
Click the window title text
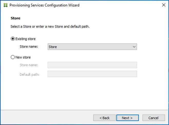(44, 5)
